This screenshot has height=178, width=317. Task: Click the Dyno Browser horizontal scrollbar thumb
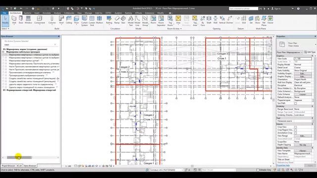coord(19,157)
